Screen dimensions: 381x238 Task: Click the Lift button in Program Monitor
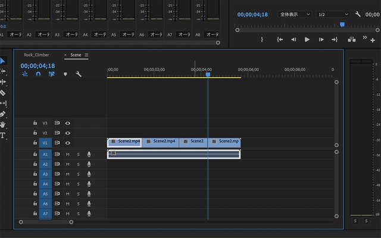[351, 39]
